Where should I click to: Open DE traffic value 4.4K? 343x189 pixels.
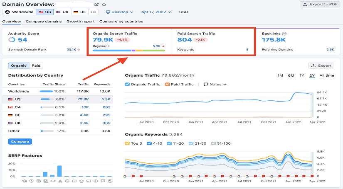[x=84, y=115]
